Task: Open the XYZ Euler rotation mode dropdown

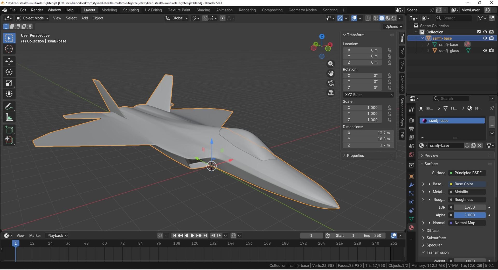Action: coord(368,95)
